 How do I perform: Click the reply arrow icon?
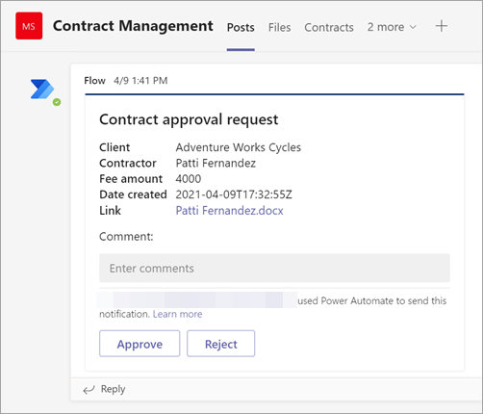[x=89, y=390]
